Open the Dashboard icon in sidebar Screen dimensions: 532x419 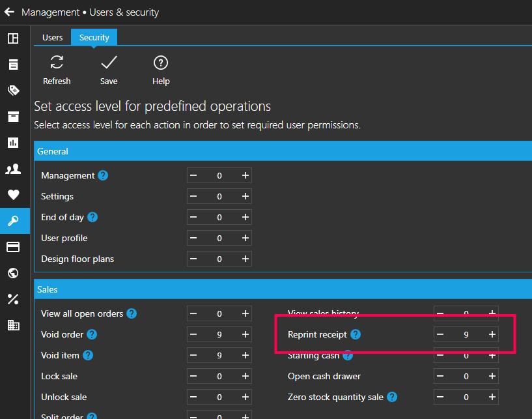click(13, 38)
